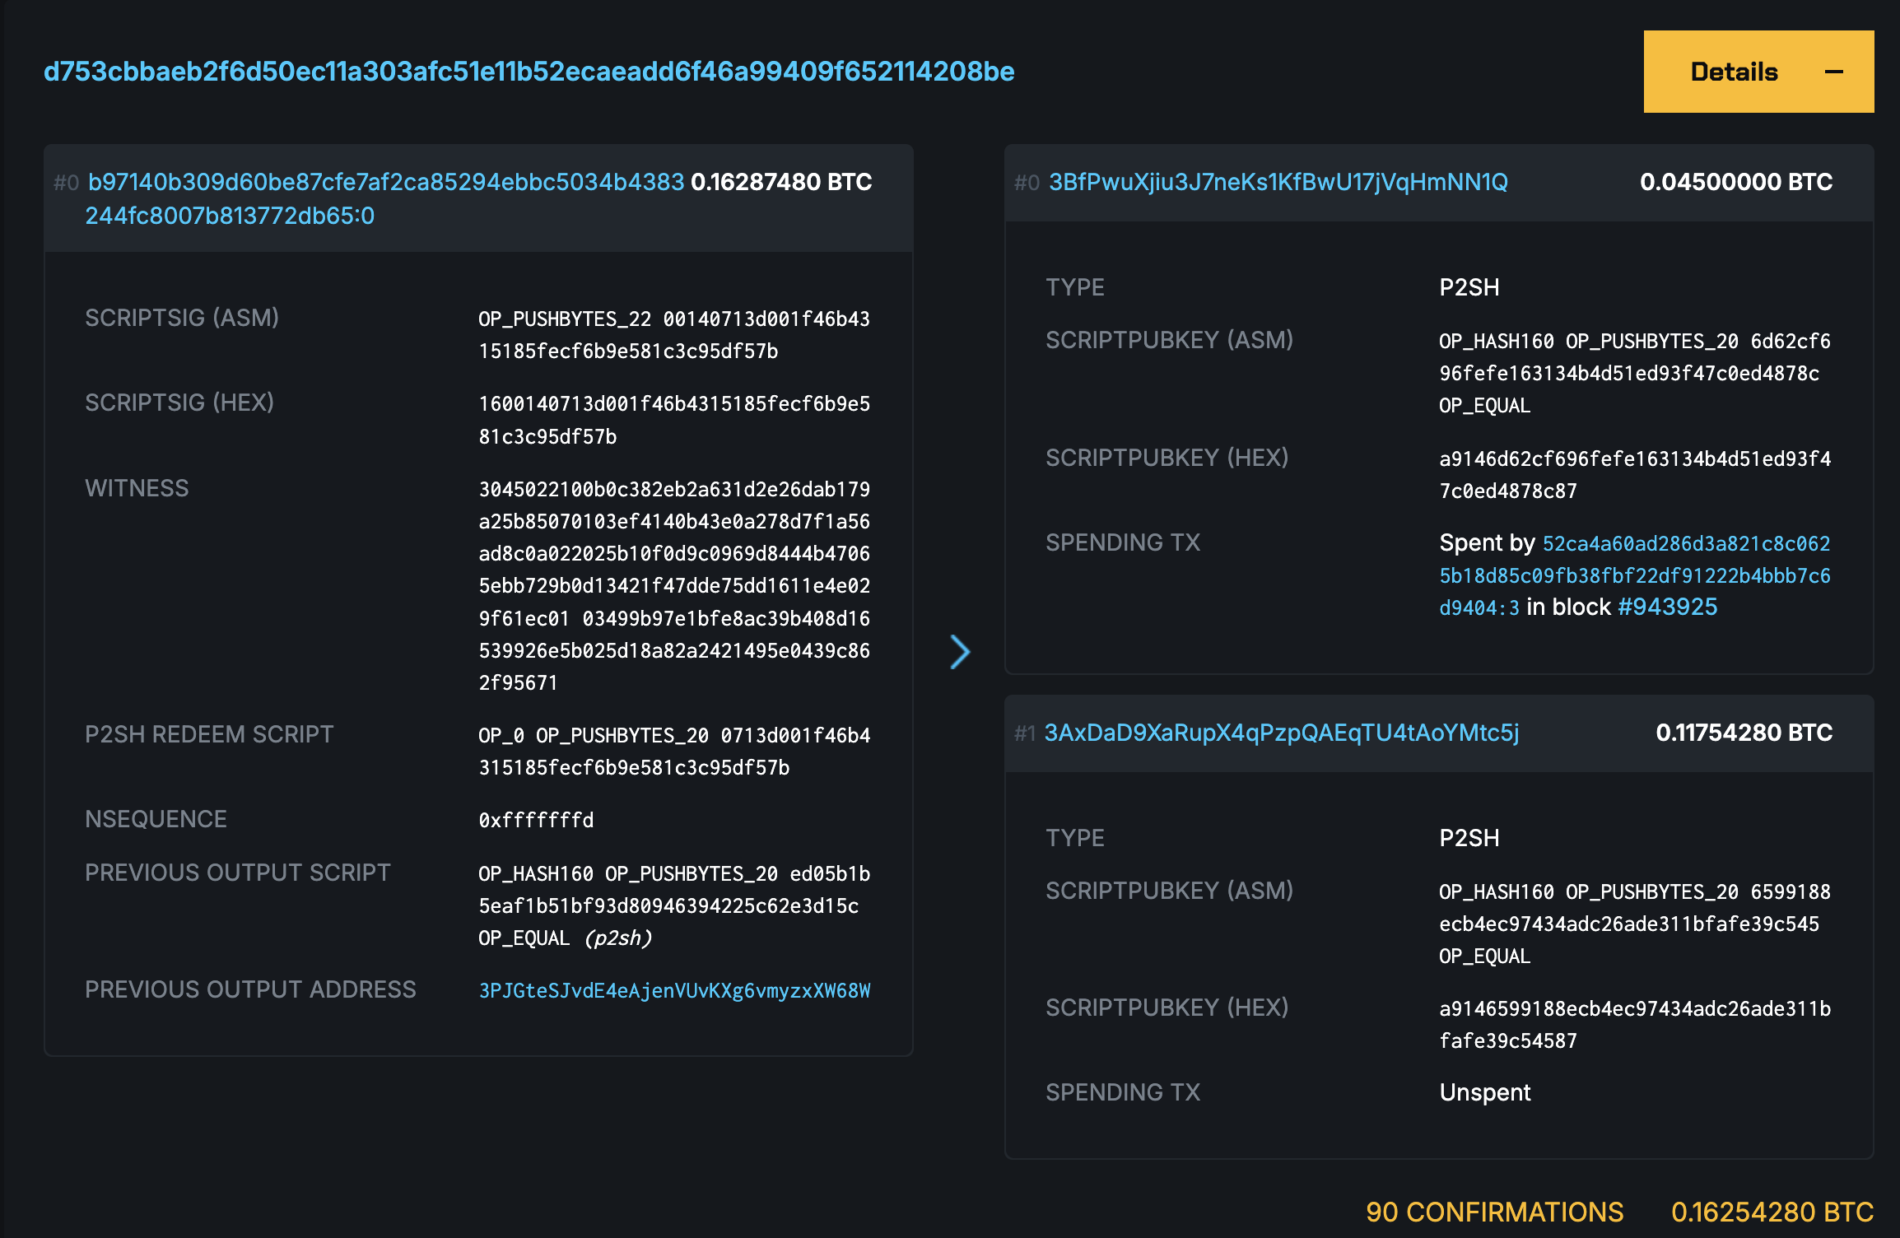Screen dimensions: 1900x1238
Task: Click the P2SH REDEEM SCRIPT label
Action: (x=209, y=734)
